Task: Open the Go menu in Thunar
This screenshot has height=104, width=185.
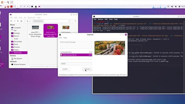Action: point(25,18)
